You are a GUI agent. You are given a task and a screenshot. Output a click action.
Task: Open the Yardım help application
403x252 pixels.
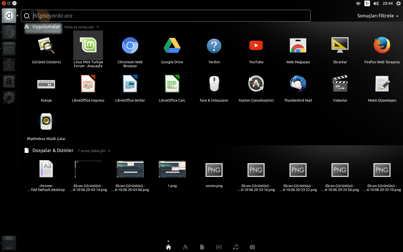[214, 46]
